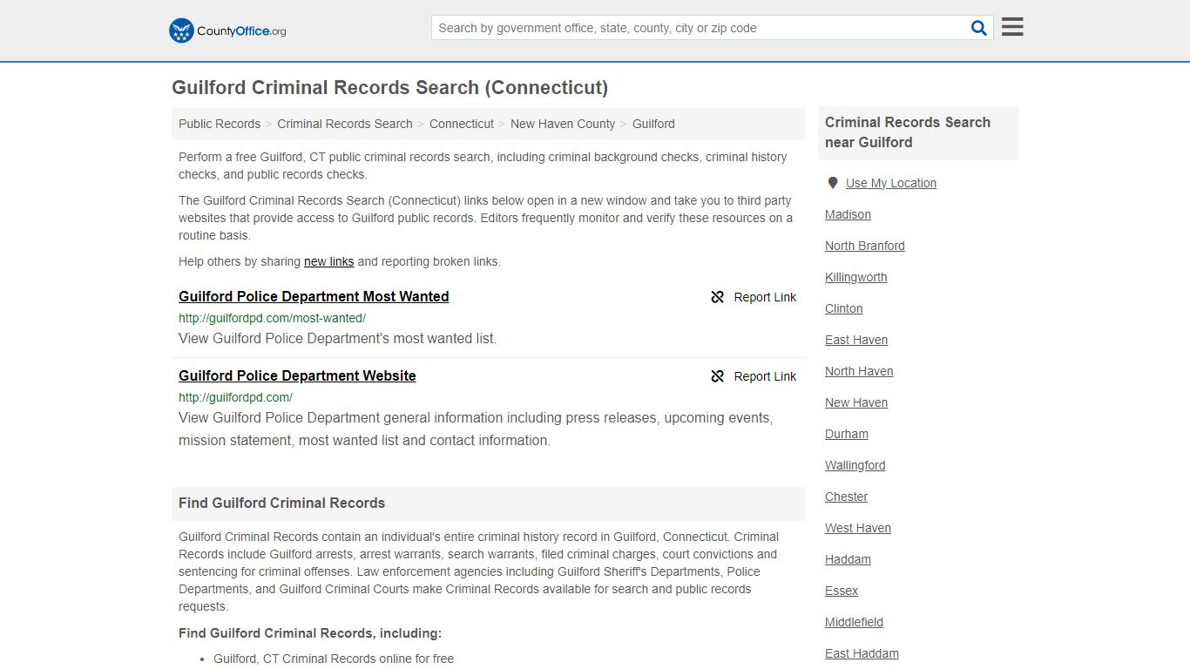Open the CountyOffice.org logo homepage
1190x669 pixels.
227,30
